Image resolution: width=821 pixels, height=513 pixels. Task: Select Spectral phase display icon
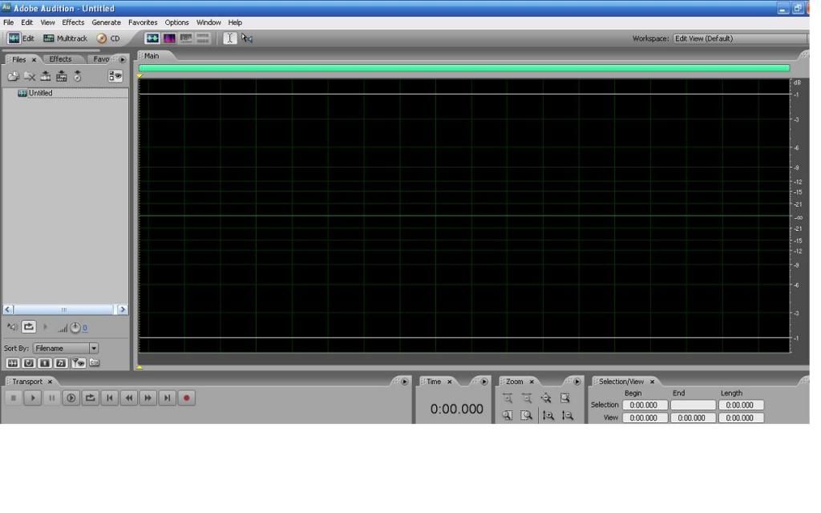pyautogui.click(x=203, y=38)
